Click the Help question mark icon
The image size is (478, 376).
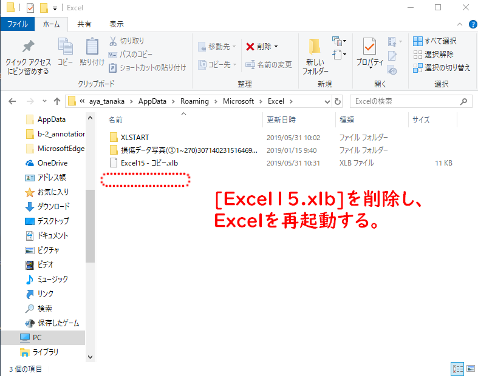pyautogui.click(x=473, y=24)
